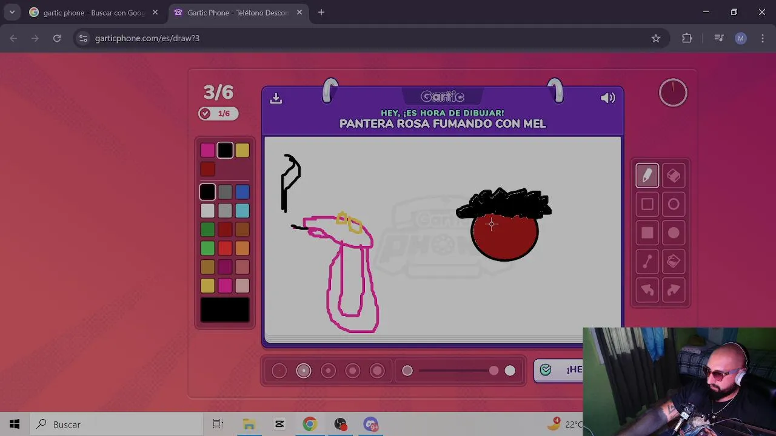776x436 pixels.
Task: Undo the last drawing stroke
Action: 647,290
